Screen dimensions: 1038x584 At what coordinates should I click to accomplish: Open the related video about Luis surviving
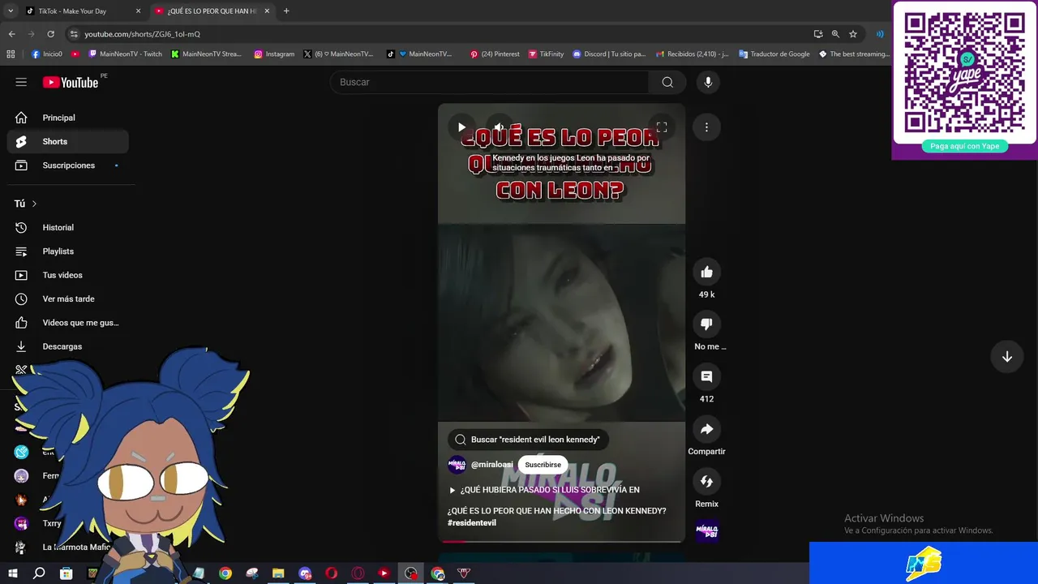pos(544,490)
